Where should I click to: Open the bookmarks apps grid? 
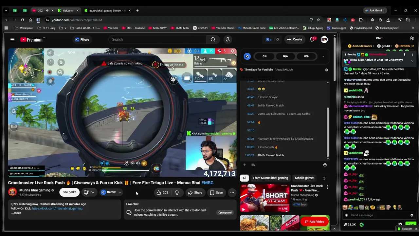(6, 28)
